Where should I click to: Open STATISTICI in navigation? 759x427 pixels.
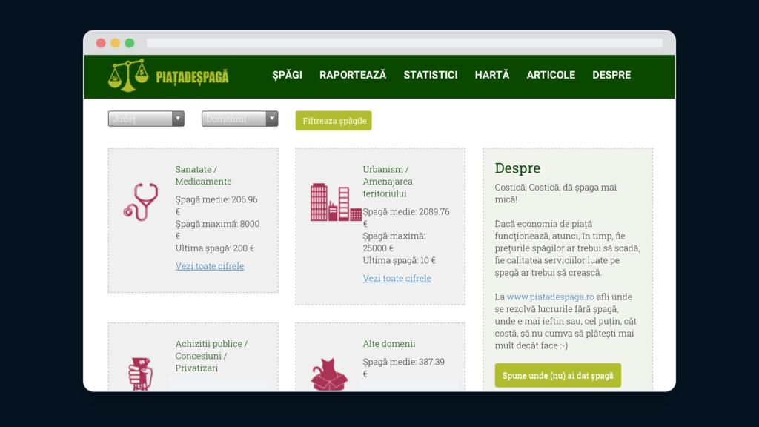[x=431, y=75]
